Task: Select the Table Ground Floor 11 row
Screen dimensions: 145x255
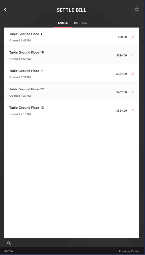Action: click(71, 73)
